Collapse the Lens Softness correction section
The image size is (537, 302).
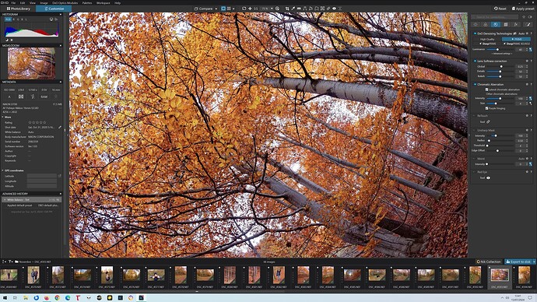(475, 61)
